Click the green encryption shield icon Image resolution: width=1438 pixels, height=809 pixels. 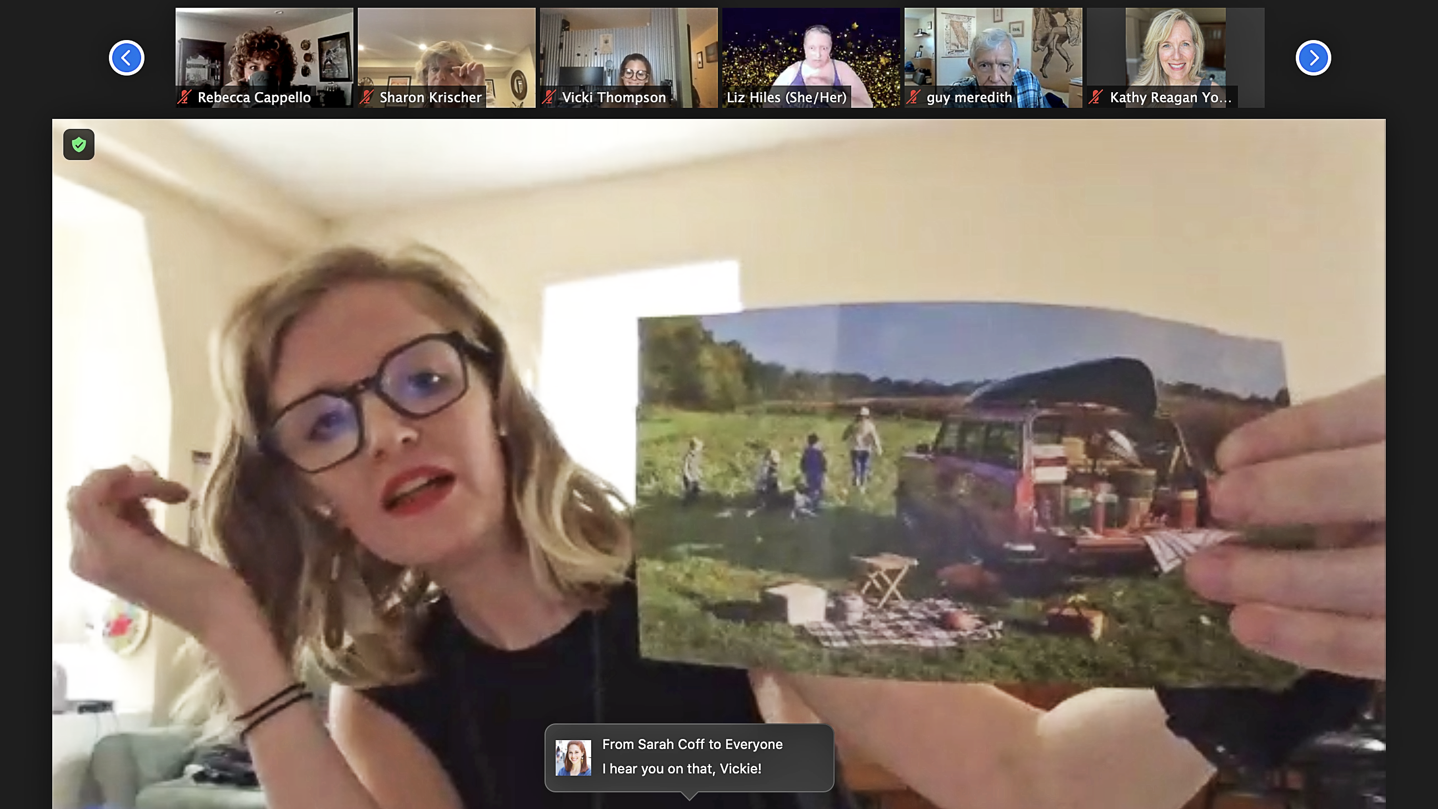(79, 144)
